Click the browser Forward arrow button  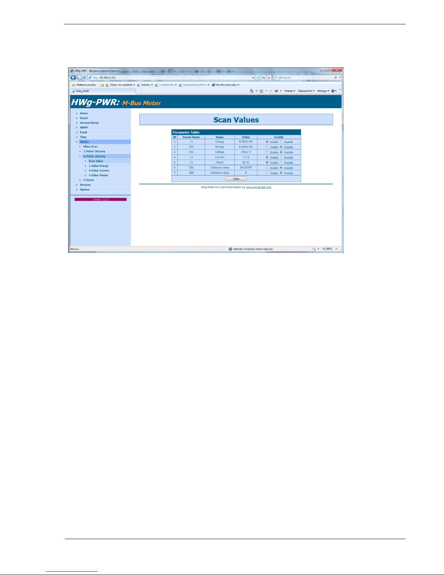(79, 78)
